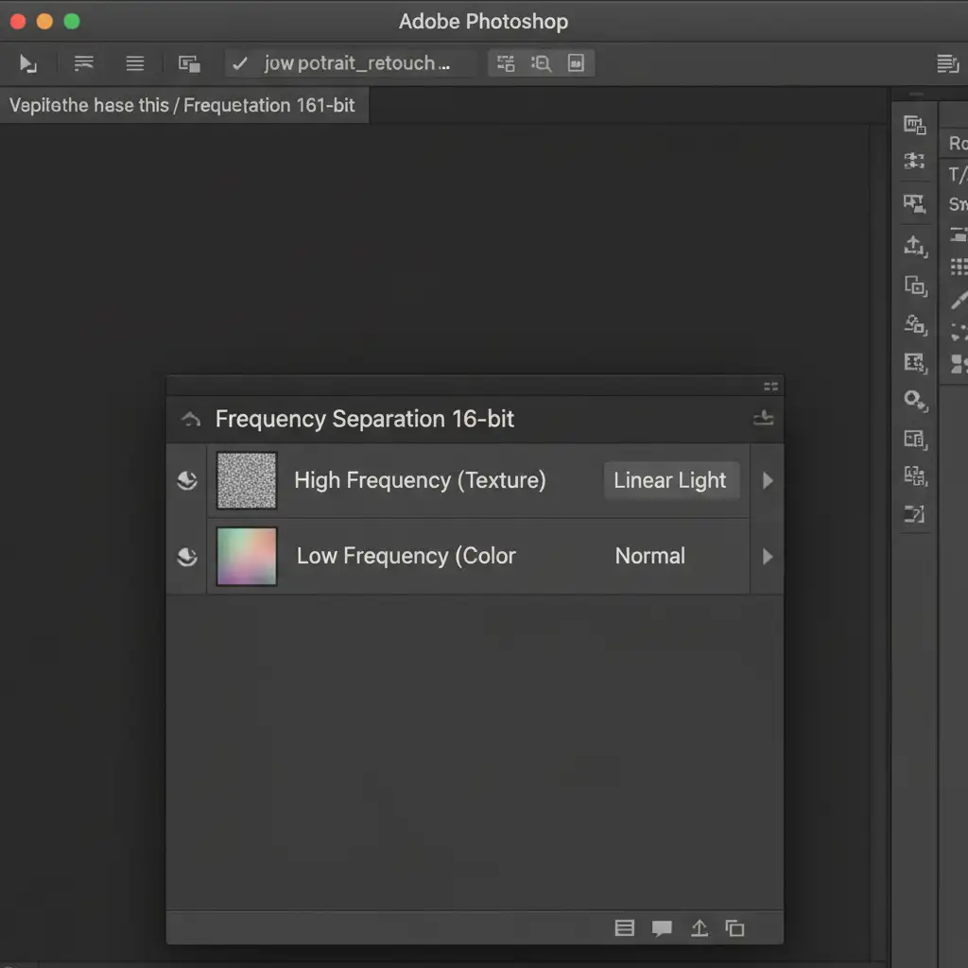Toggle visibility of the Low Frequency layer
The width and height of the screenshot is (968, 968).
click(x=187, y=557)
